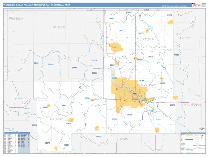The height and width of the screenshot is (157, 209).
Task: Click ZIP code label 50622
Action: 139,60
